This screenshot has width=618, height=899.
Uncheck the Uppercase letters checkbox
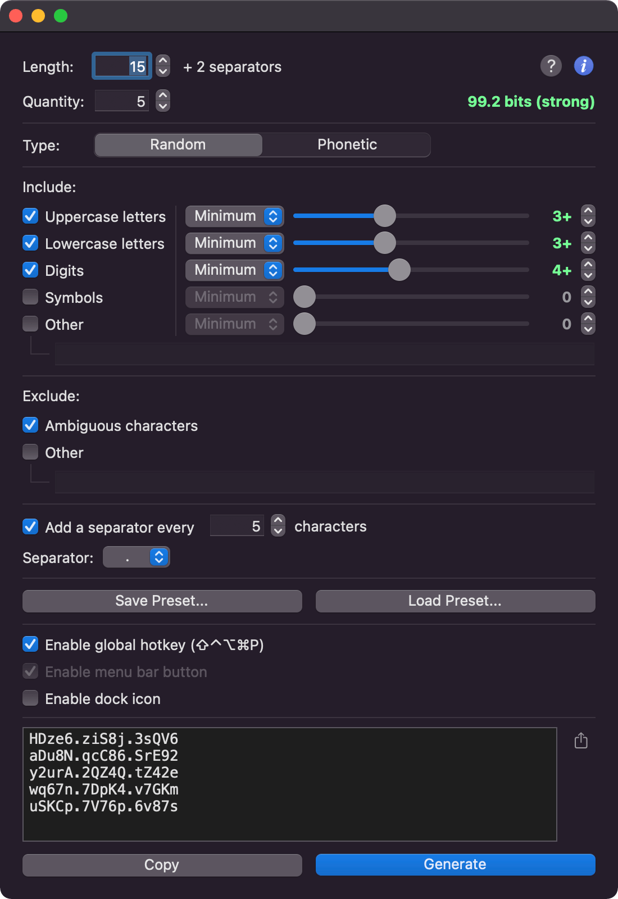pyautogui.click(x=30, y=216)
